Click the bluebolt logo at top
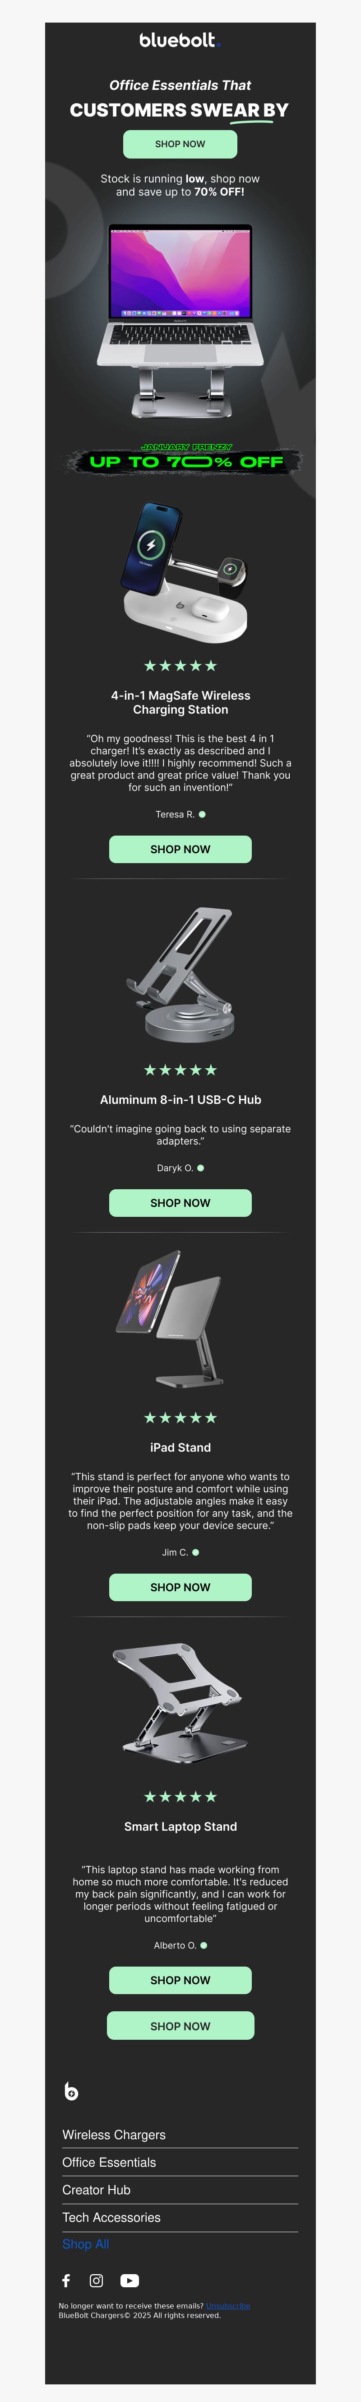This screenshot has width=361, height=2402. [180, 39]
